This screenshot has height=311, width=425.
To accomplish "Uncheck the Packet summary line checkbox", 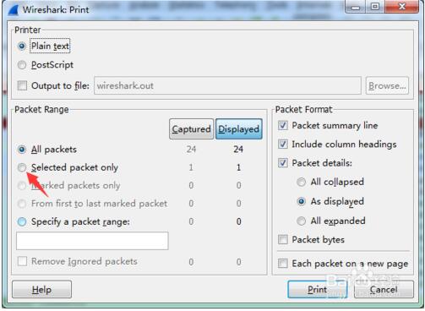I will (x=283, y=125).
